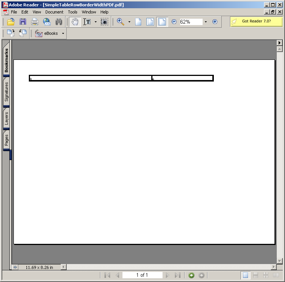285x282 pixels.
Task: Restore the document window inside Reader
Action: pos(273,12)
